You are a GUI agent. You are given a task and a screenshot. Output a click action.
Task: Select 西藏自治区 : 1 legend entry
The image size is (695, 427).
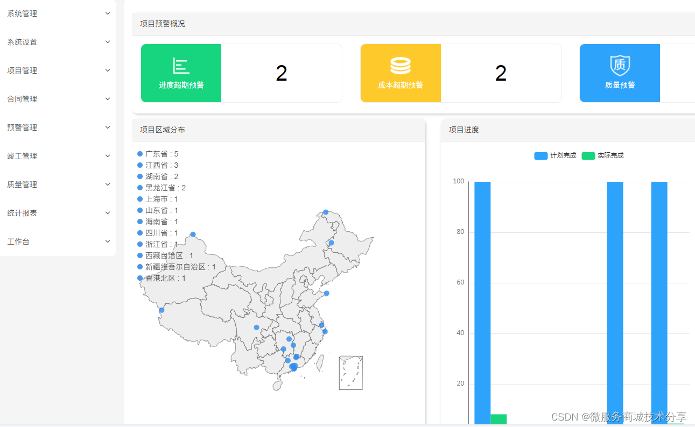point(165,255)
